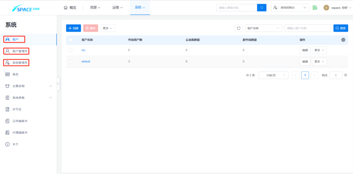Screen dimensions: 353x174
Task: Open the 租户名称 filter dropdown
Action: 263,28
